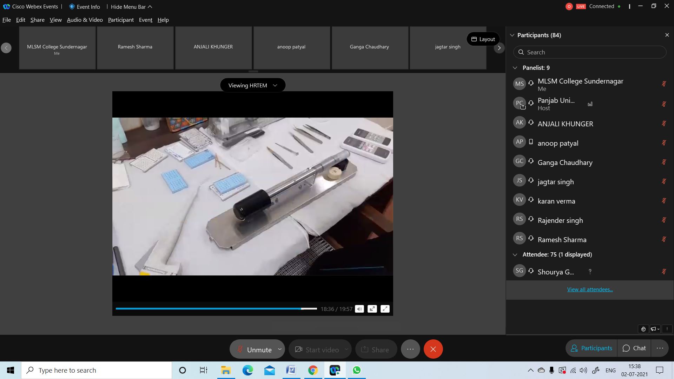The height and width of the screenshot is (379, 674).
Task: Toggle the Chat panel button
Action: pyautogui.click(x=634, y=348)
